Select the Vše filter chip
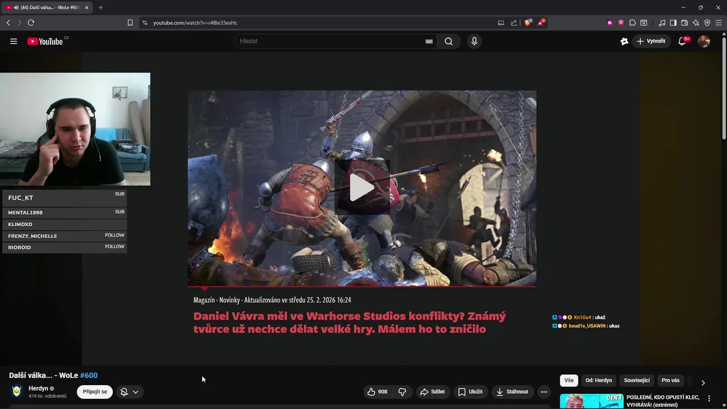Image resolution: width=727 pixels, height=409 pixels. coord(569,380)
